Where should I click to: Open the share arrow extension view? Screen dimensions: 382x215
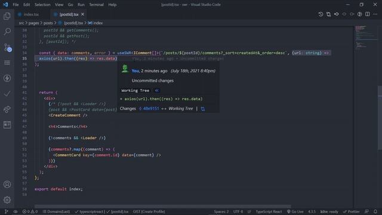click(7, 109)
